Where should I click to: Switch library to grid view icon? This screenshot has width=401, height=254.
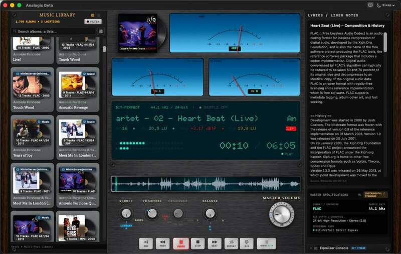93,16
